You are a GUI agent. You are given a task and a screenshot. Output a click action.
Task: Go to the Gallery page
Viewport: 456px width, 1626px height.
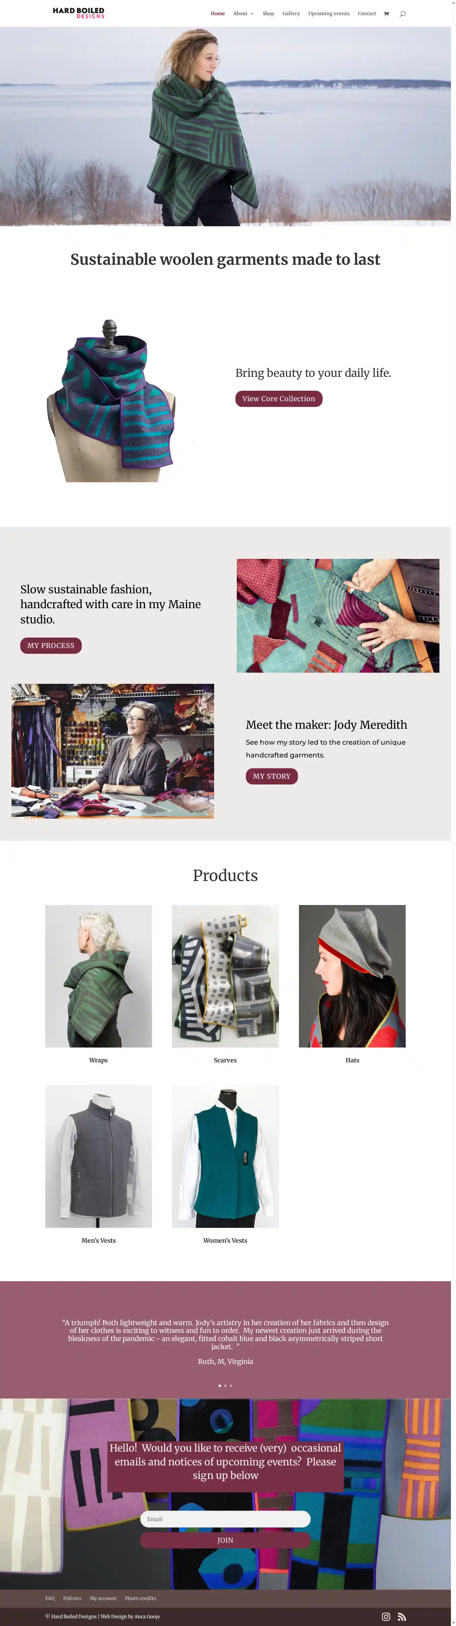coord(291,13)
